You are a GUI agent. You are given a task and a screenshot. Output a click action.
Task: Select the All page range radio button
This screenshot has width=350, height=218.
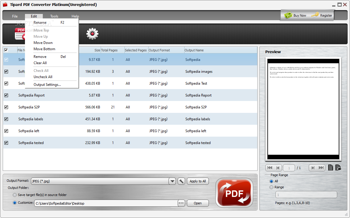(x=272, y=181)
